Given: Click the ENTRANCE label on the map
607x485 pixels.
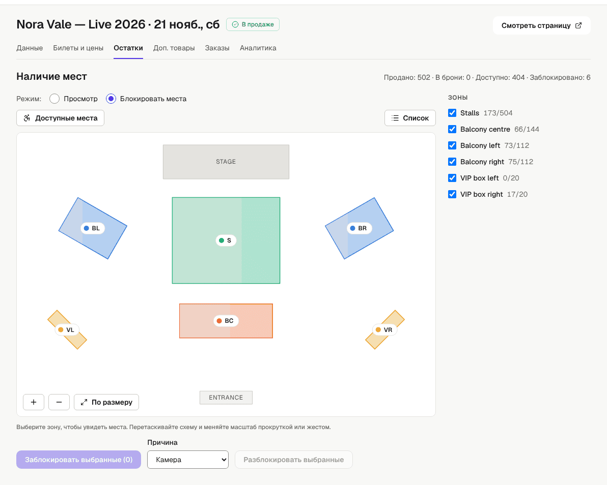Looking at the screenshot, I should tap(226, 398).
